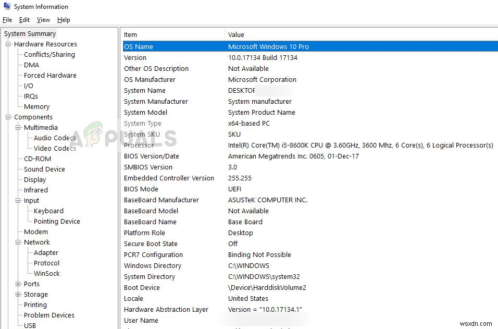The height and width of the screenshot is (329, 498).
Task: Open Conflicts/Sharing in the tree
Action: point(49,54)
